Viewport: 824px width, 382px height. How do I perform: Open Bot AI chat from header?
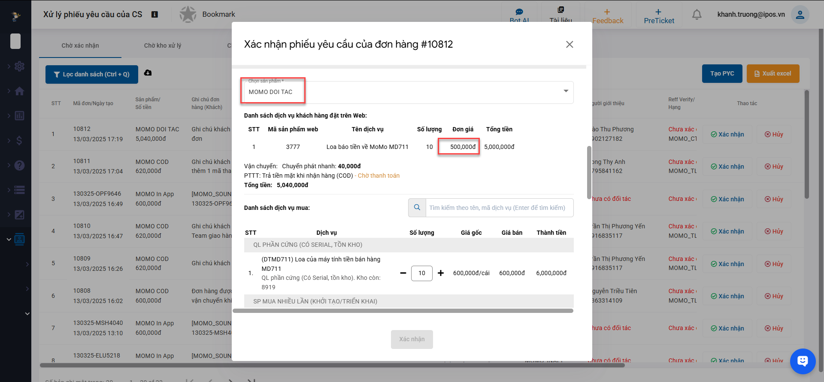tap(519, 15)
